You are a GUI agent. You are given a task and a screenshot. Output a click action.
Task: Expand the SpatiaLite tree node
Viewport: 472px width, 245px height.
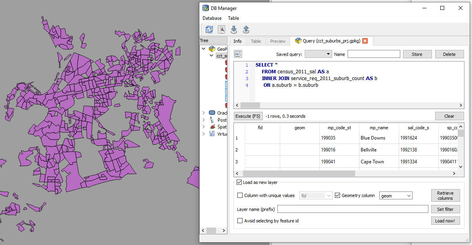[204, 127]
